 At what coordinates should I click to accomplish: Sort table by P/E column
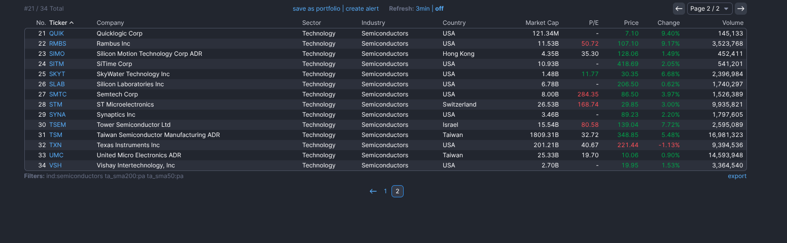[x=593, y=23]
